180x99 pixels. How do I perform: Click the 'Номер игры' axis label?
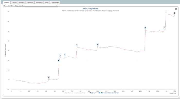(x=173, y=93)
